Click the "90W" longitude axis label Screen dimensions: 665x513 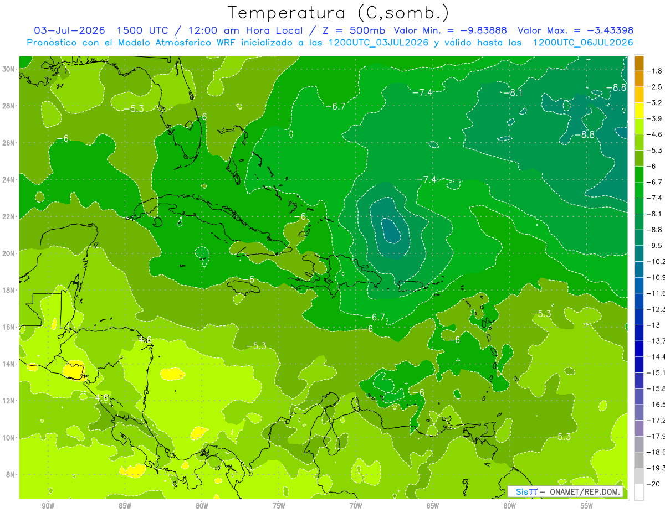48,506
